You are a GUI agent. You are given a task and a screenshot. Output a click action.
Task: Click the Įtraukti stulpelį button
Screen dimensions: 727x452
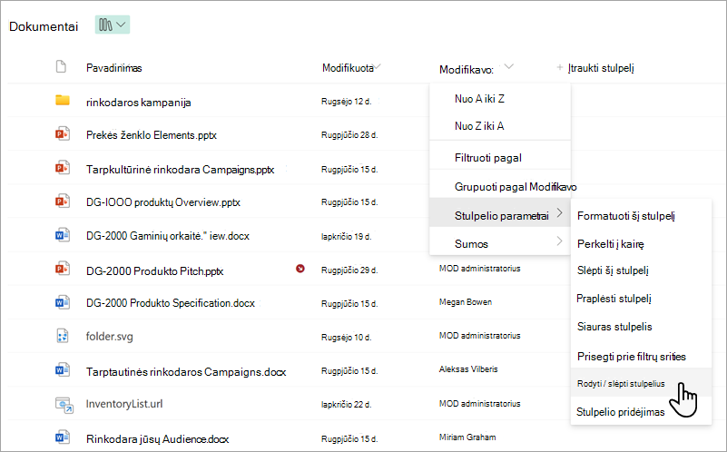[595, 68]
